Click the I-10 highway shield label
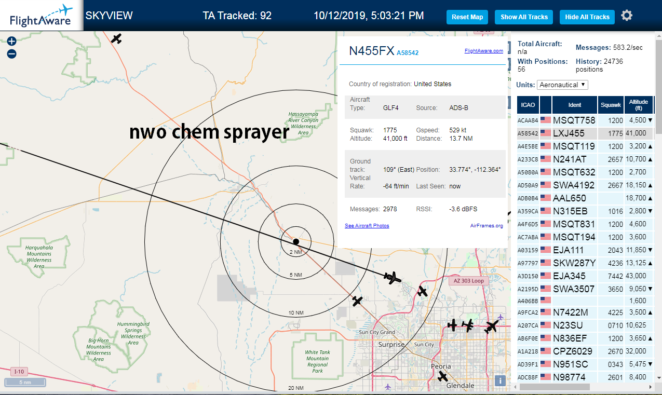The width and height of the screenshot is (662, 395). point(19,372)
